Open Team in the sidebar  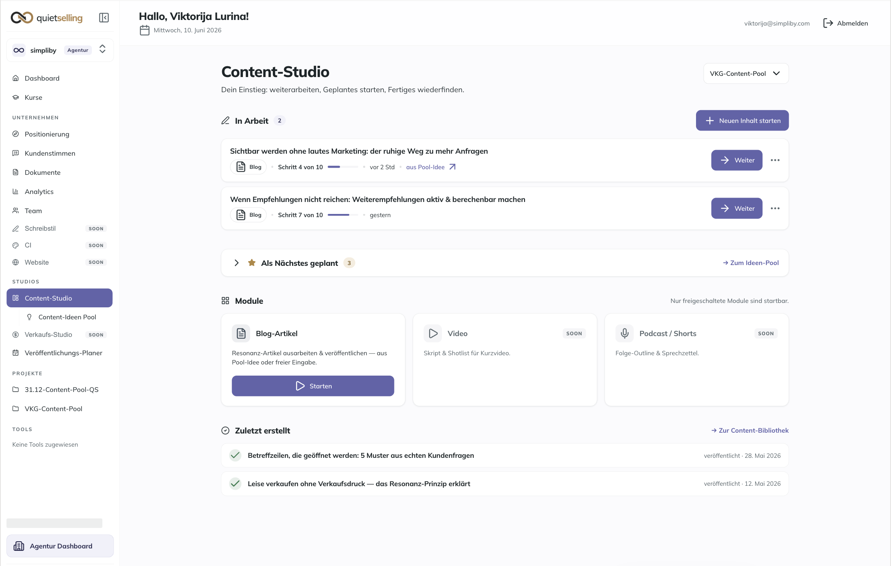click(60, 211)
